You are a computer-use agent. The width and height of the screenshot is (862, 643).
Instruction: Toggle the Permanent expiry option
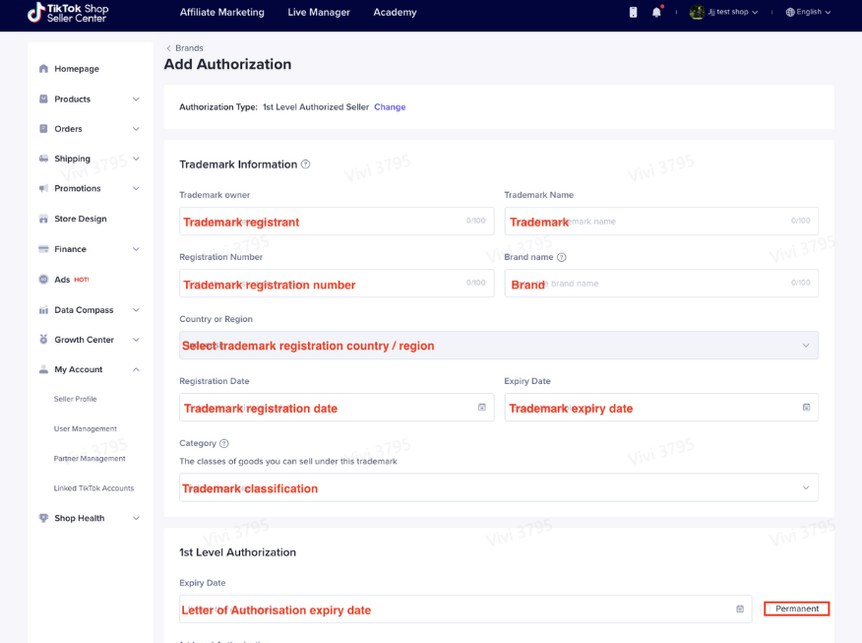coord(796,609)
